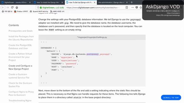This screenshot has height=103, width=184.
Task: Click the inline static code word
Action: click(x=77, y=98)
